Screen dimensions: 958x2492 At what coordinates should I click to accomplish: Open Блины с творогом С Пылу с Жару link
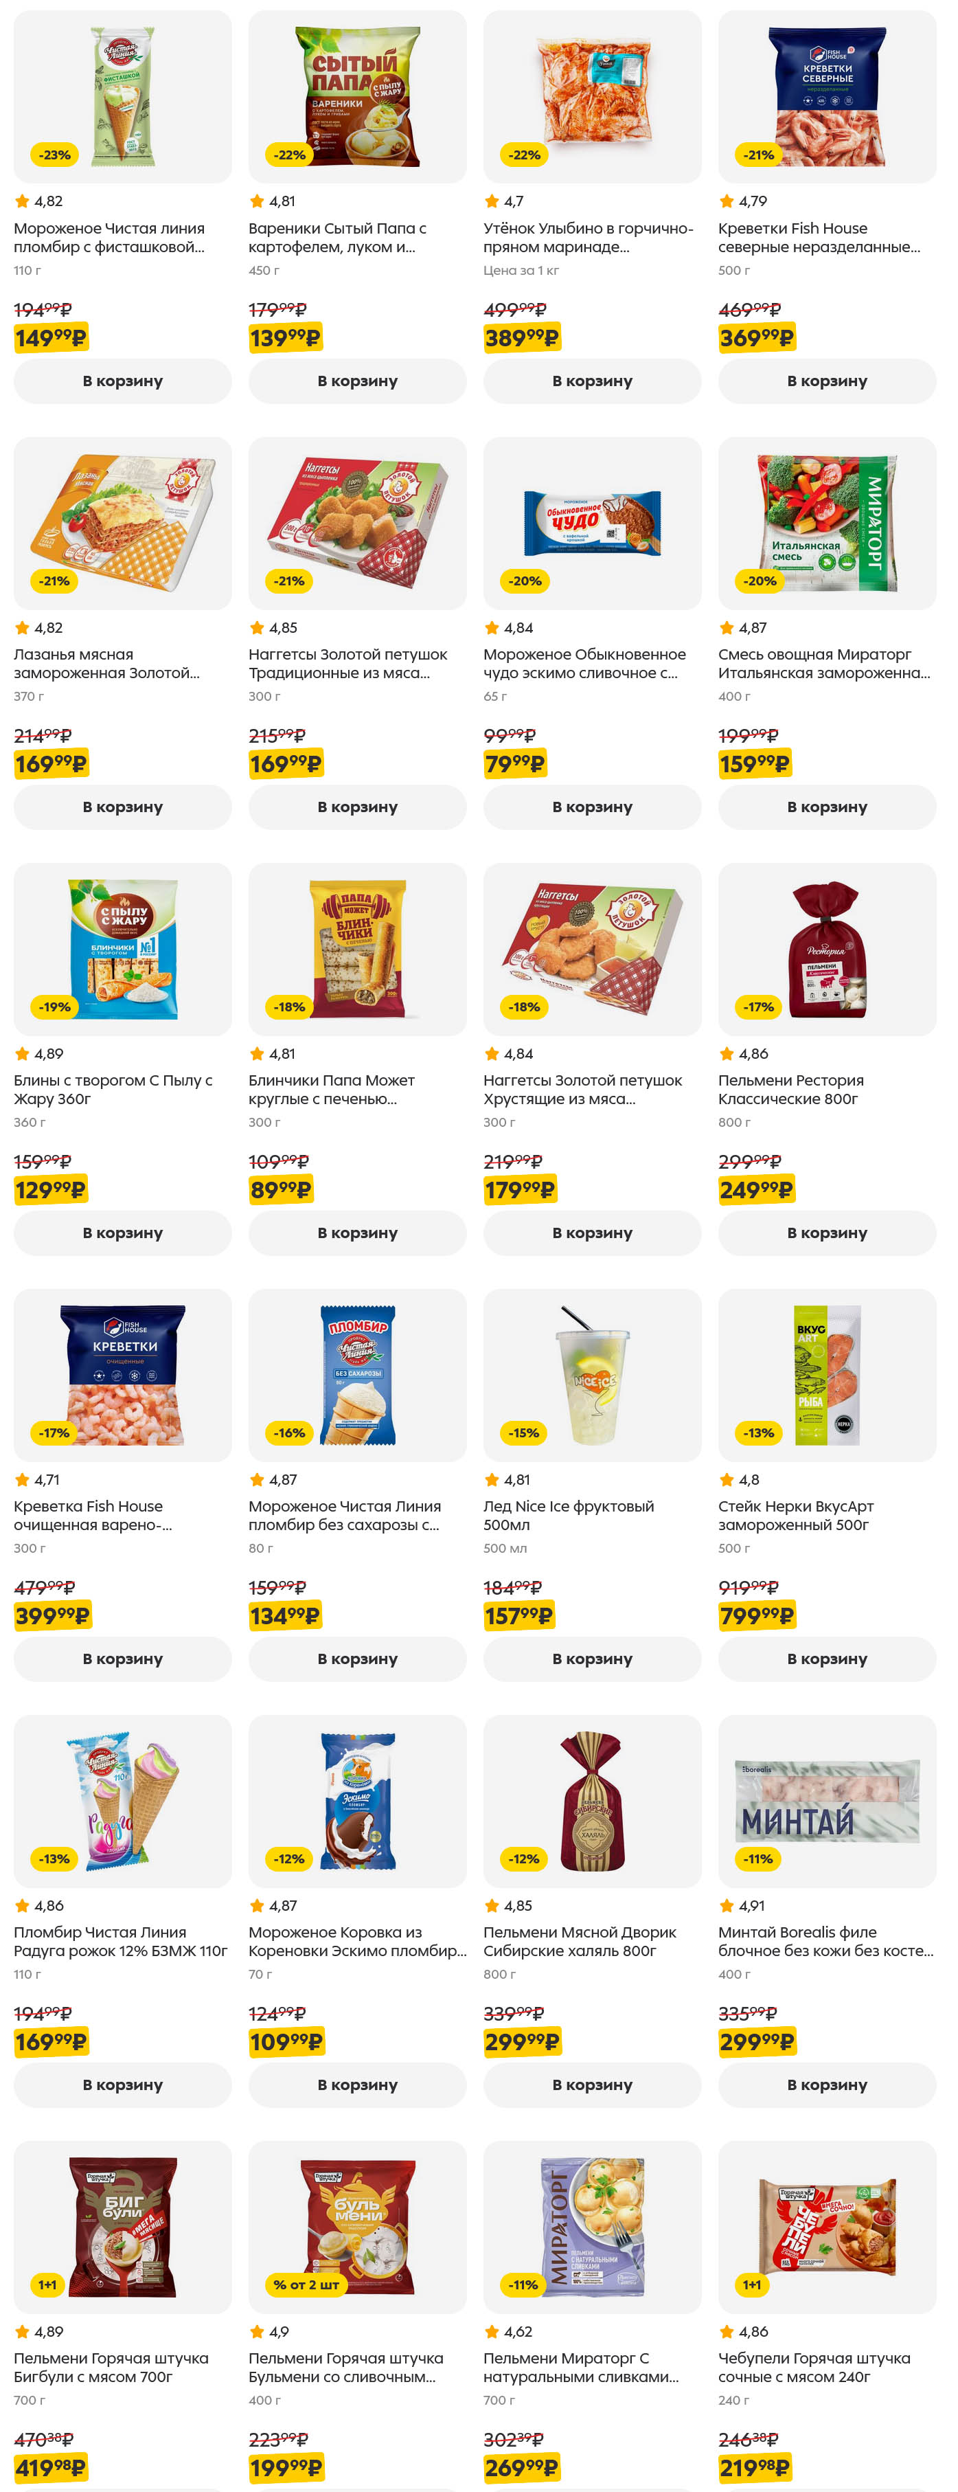[112, 1089]
